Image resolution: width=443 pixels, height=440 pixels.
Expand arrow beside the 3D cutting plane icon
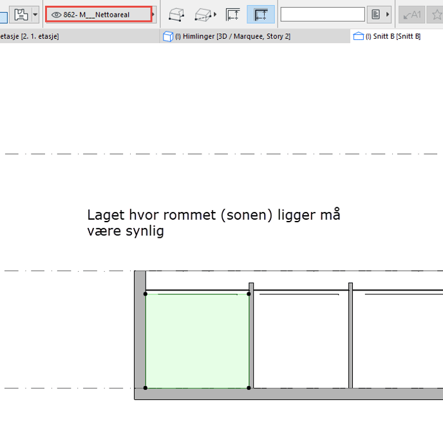pos(215,14)
